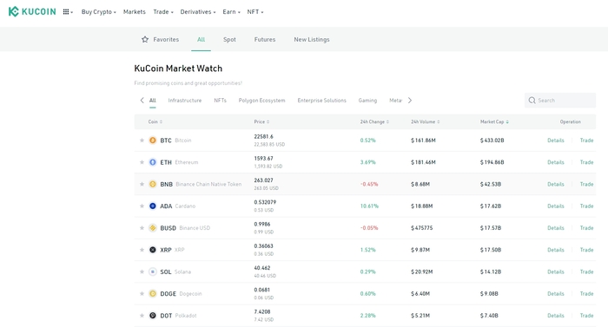This screenshot has width=608, height=327.
Task: Sort table by Market Cap column
Action: (494, 121)
